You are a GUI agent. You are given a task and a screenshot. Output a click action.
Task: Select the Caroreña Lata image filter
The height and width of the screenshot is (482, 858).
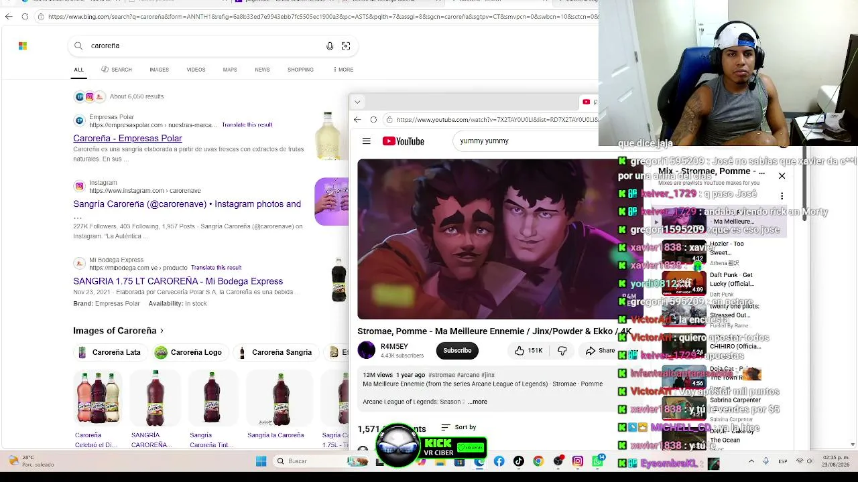coord(109,352)
